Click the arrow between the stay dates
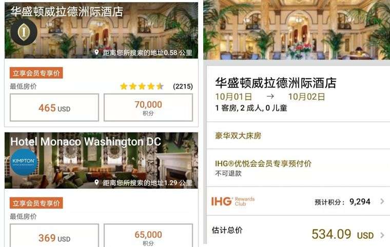The image size is (390, 247). pos(270,96)
